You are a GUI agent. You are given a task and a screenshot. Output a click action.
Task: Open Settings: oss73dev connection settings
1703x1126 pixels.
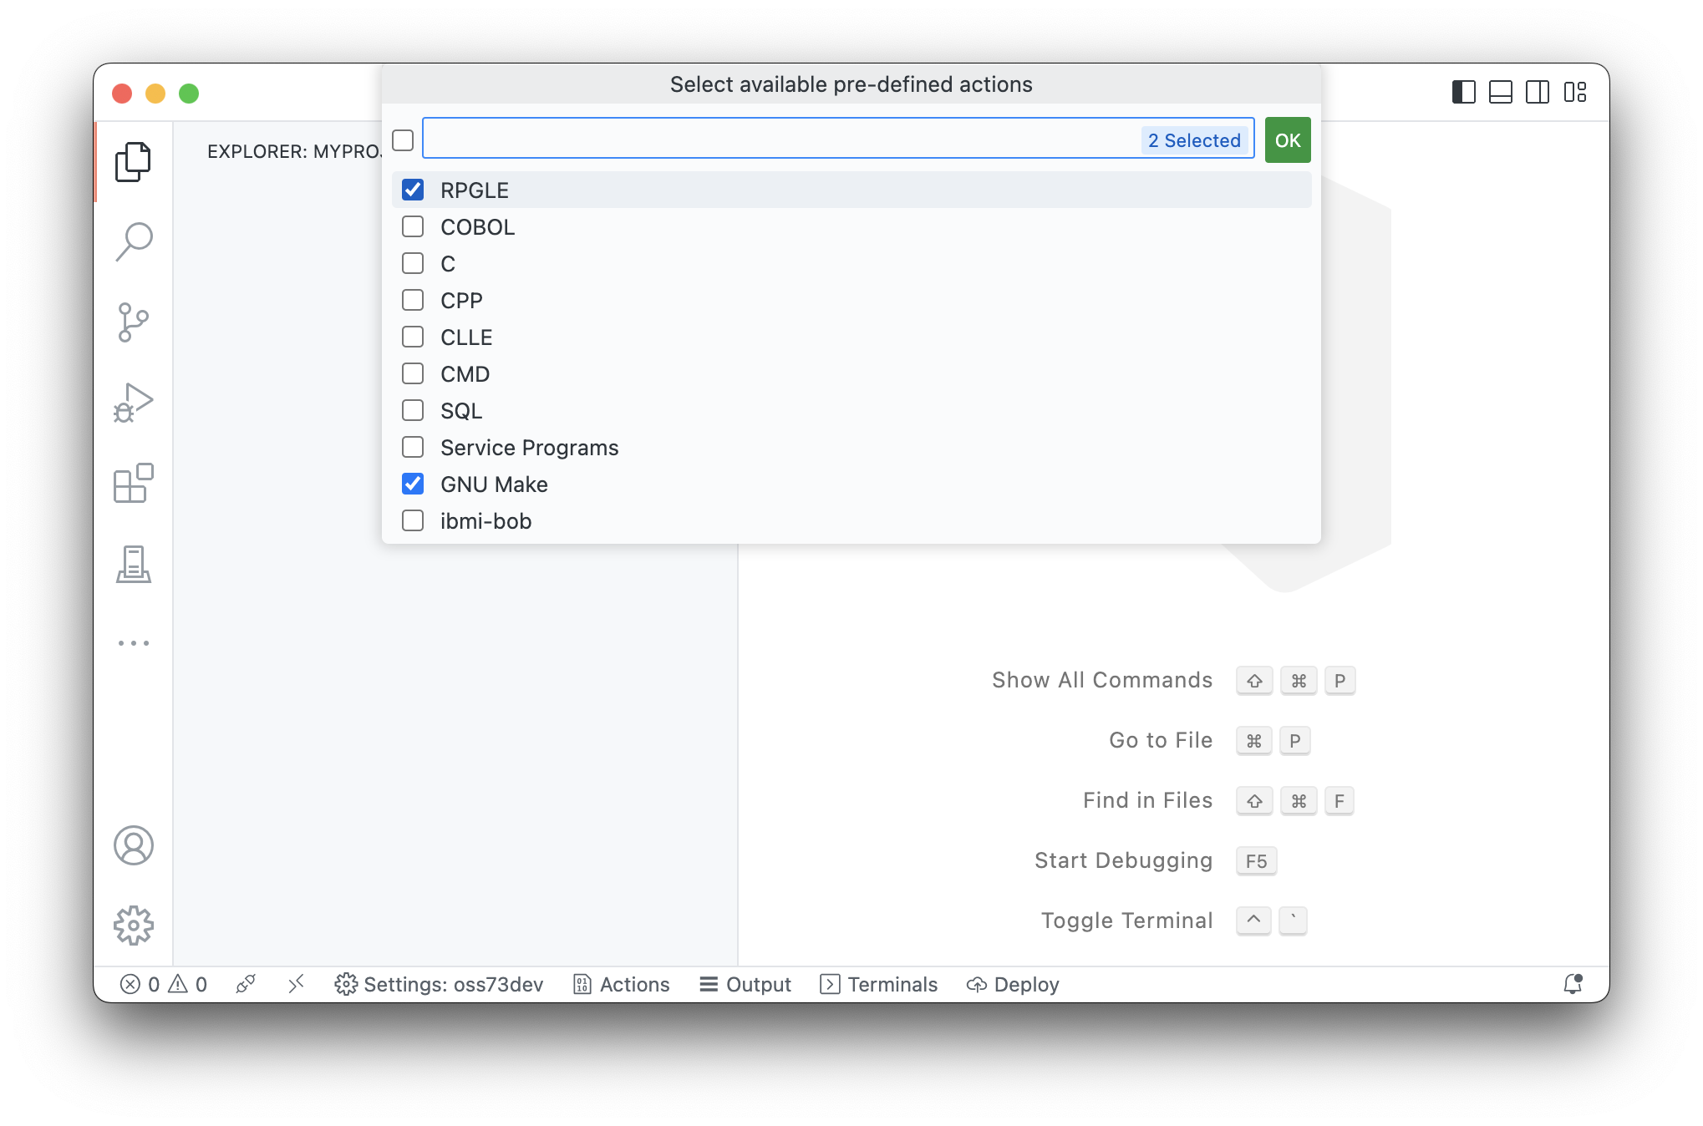(438, 984)
